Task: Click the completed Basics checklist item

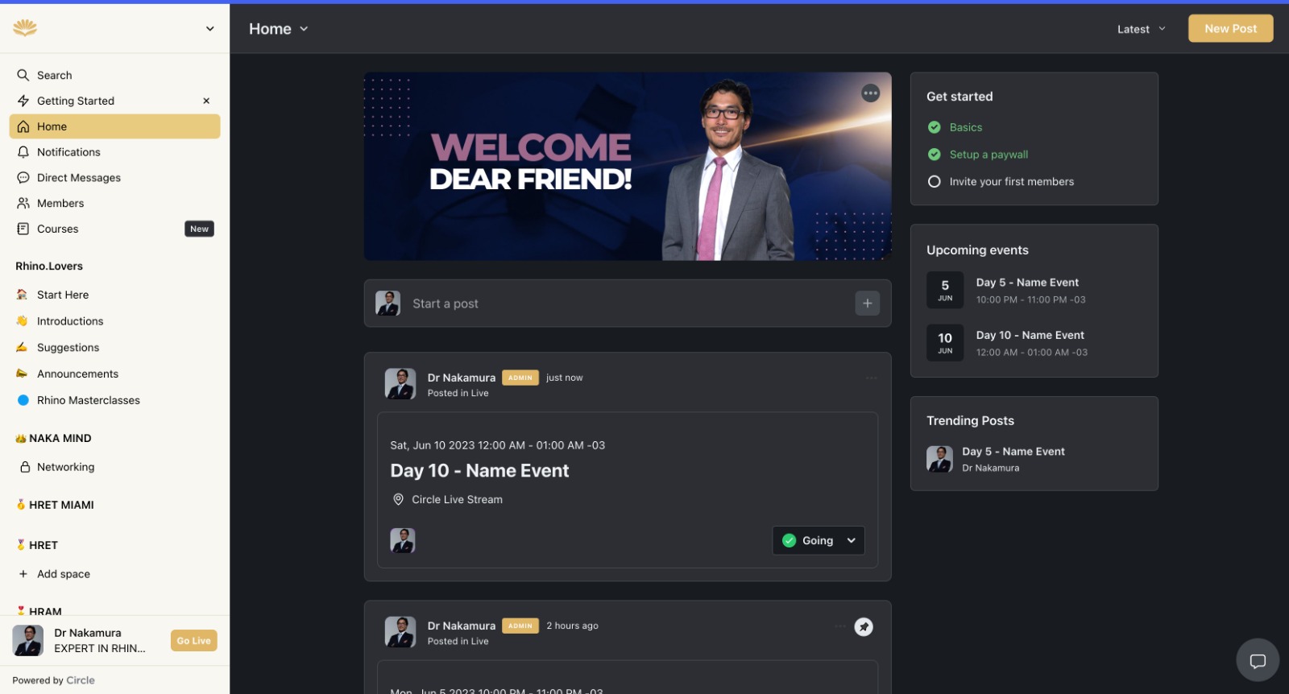Action: [x=965, y=127]
